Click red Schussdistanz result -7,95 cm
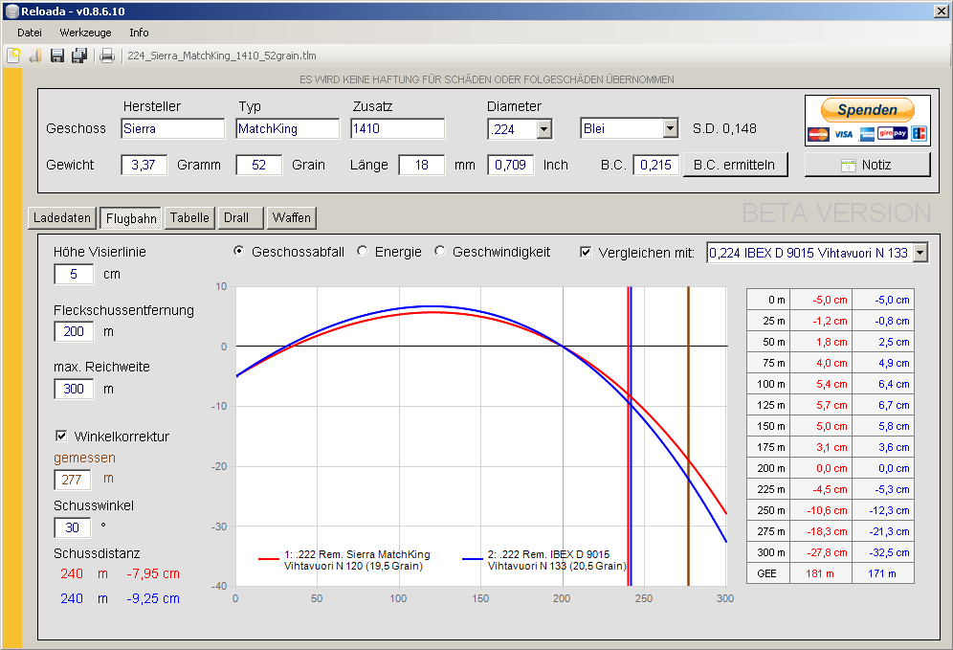953x650 pixels. 153,574
